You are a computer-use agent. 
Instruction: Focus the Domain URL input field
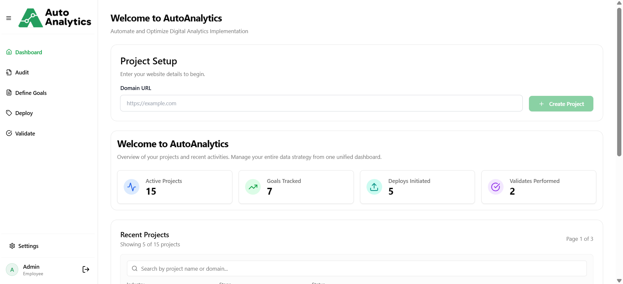(x=321, y=103)
